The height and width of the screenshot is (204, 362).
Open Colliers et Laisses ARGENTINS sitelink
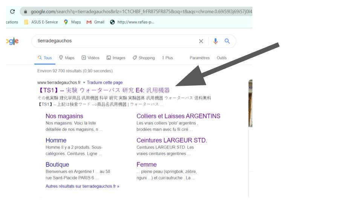point(178,116)
